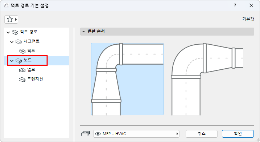
Task: Choose elbow-first transition order image
Action: point(127,79)
